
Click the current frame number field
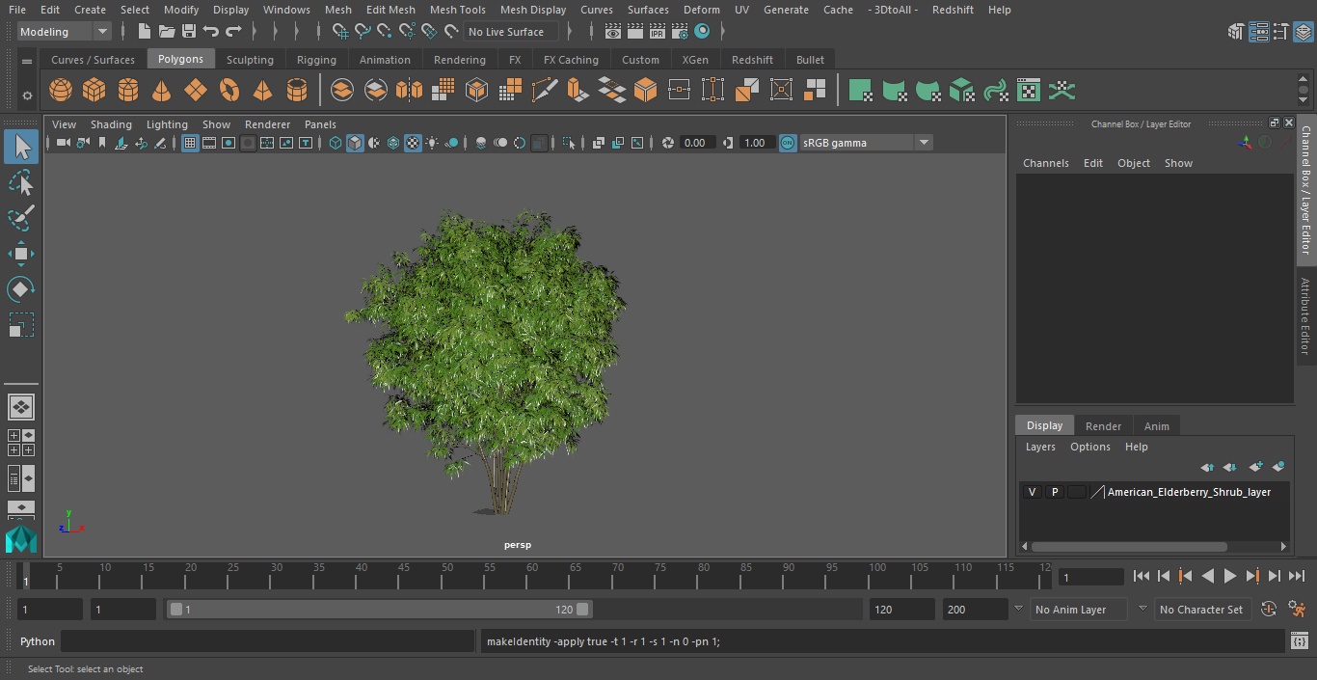pos(1090,577)
